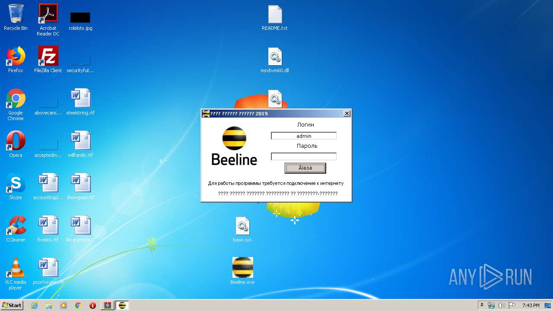The width and height of the screenshot is (553, 311).
Task: Click the Opera icon in the taskbar
Action: tap(92, 305)
